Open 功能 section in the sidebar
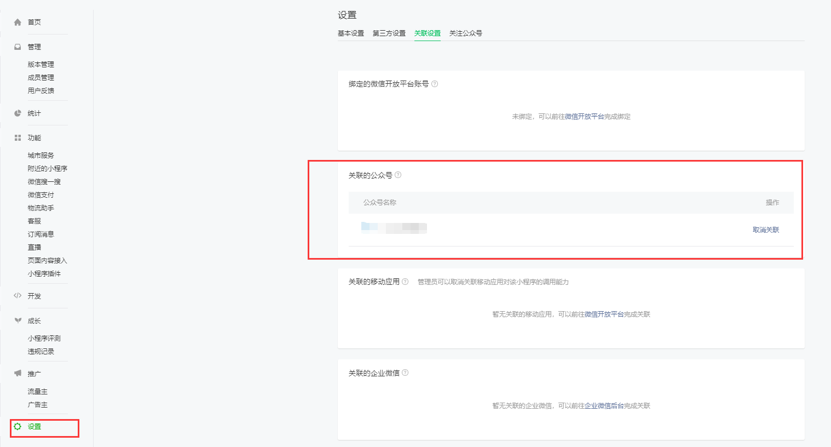Image resolution: width=831 pixels, height=447 pixels. [34, 137]
